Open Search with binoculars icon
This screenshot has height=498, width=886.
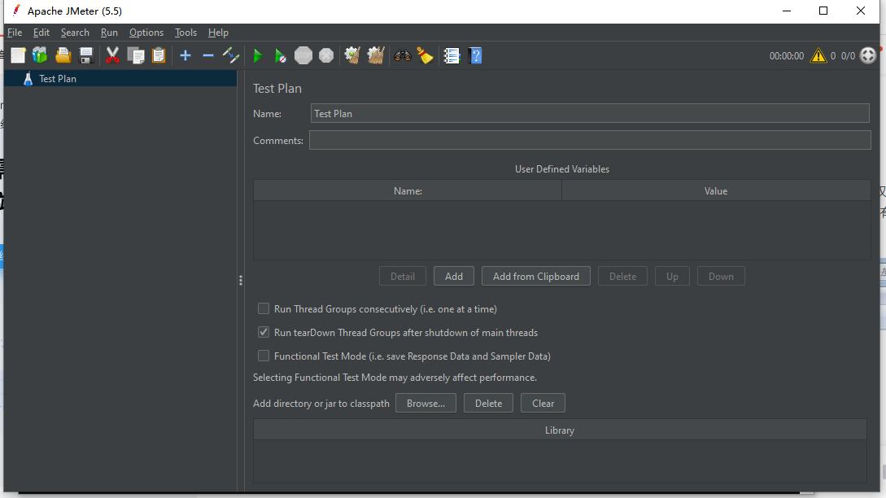point(402,55)
